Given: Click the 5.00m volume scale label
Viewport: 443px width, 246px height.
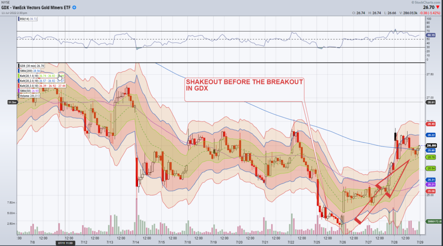Looking at the screenshot, I should pyautogui.click(x=11, y=213).
